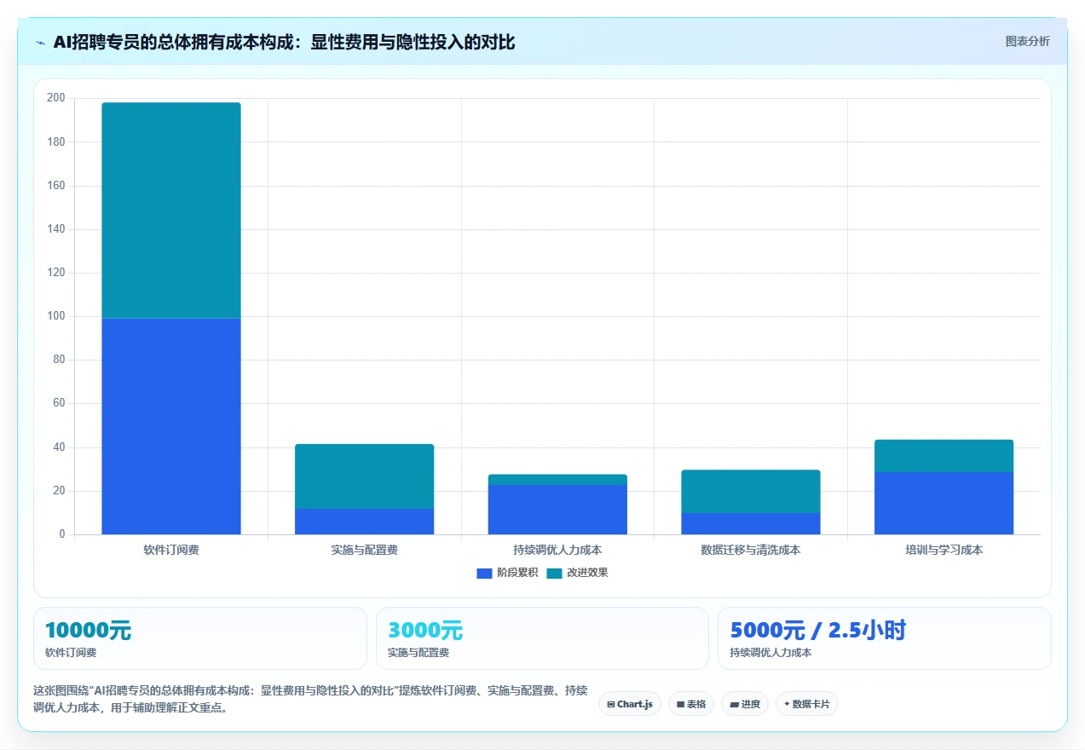1085x750 pixels.
Task: Toggle the 阶段累积 legend entry
Action: [x=507, y=573]
